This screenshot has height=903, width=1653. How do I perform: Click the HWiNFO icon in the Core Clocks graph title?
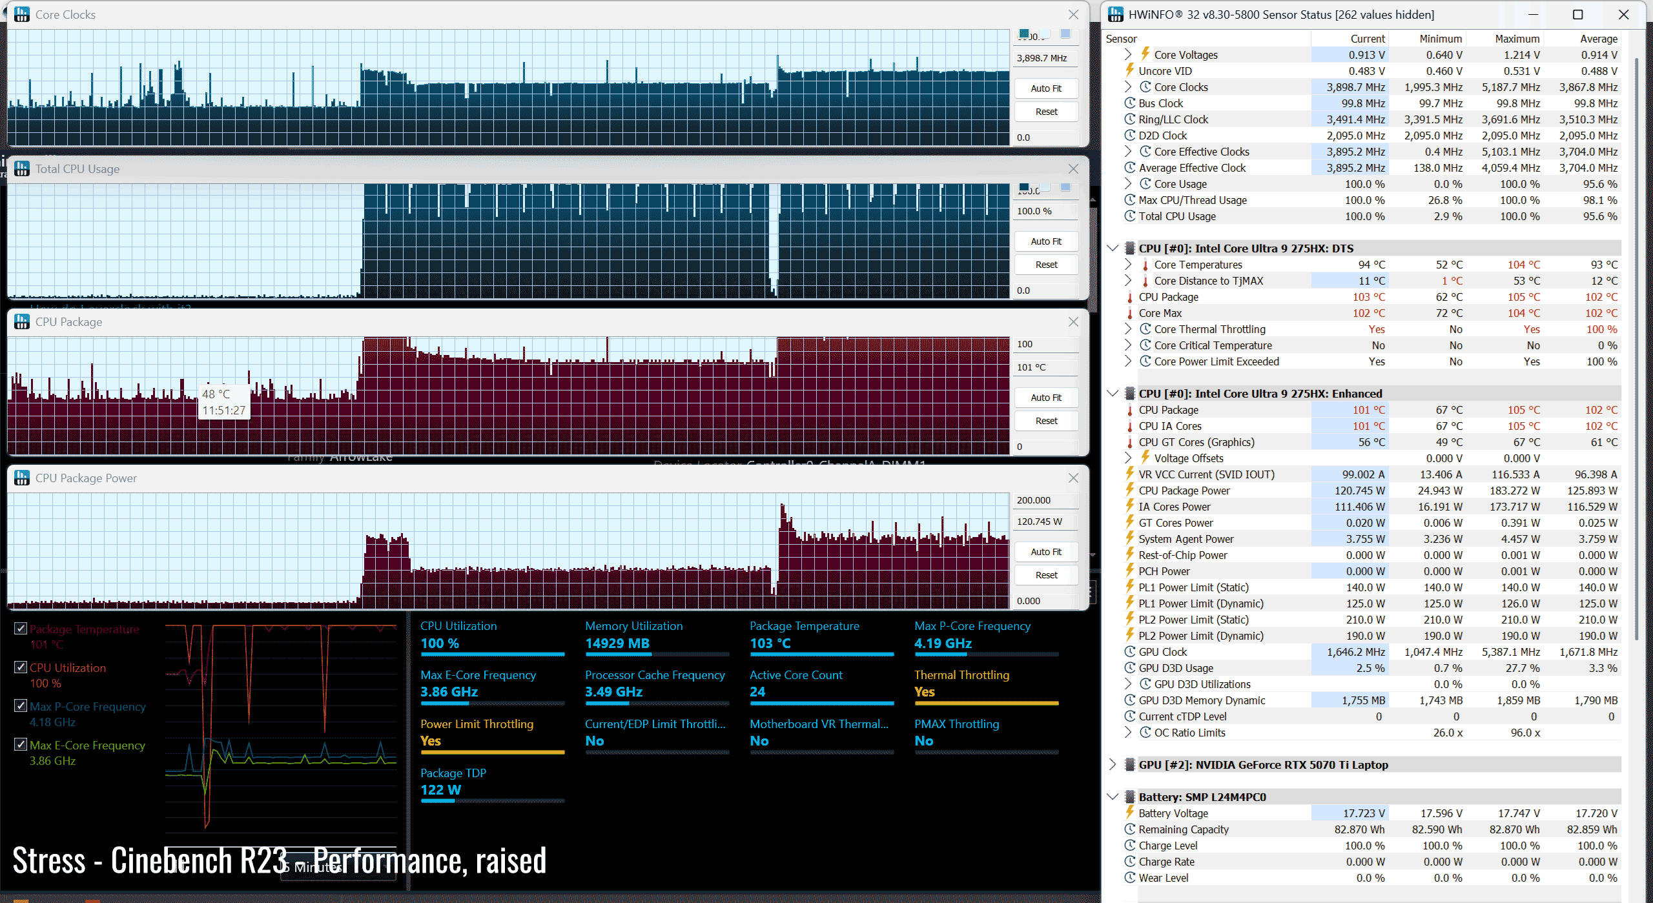(21, 14)
